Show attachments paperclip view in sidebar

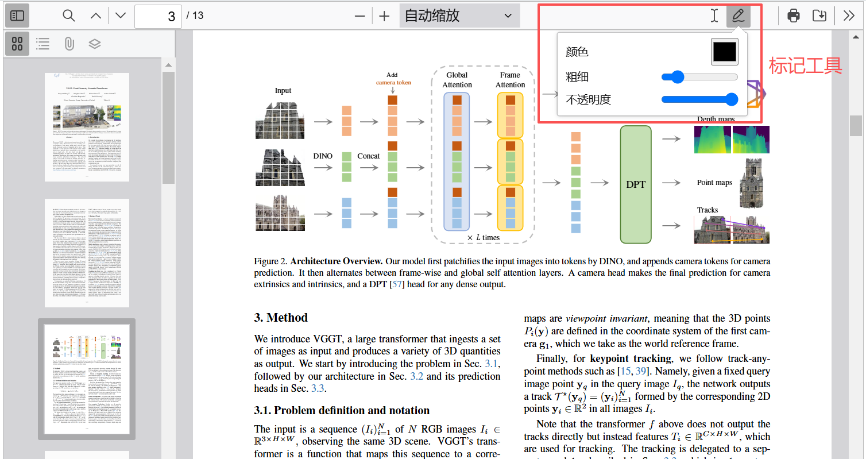[x=68, y=43]
